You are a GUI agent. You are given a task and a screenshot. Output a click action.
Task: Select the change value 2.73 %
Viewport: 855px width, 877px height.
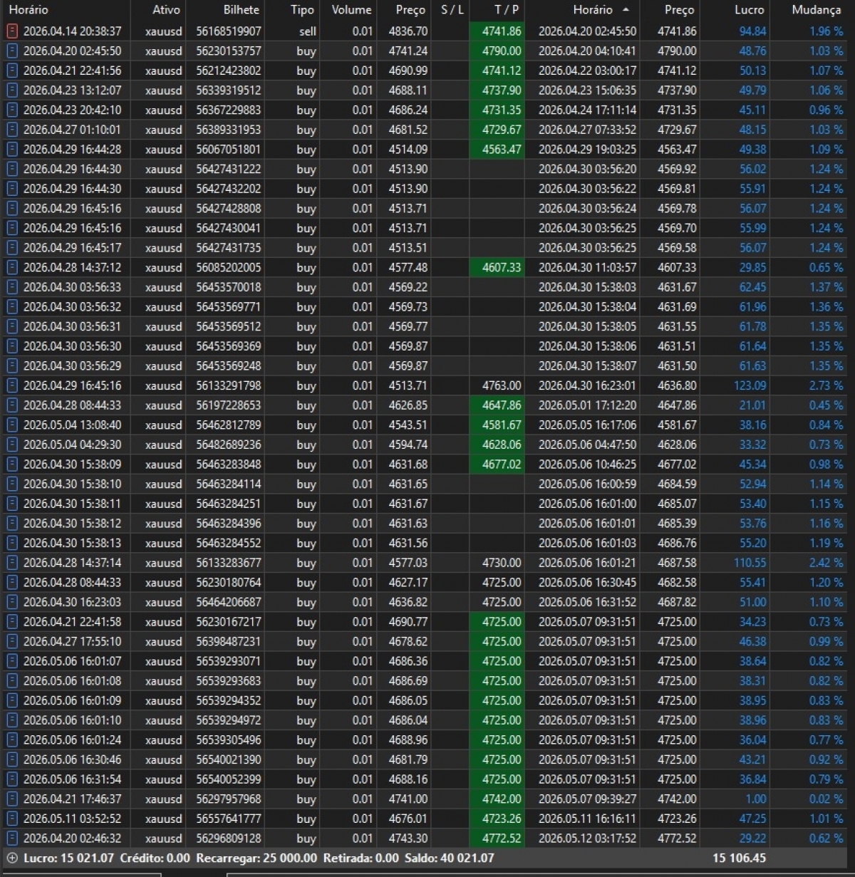coord(826,385)
